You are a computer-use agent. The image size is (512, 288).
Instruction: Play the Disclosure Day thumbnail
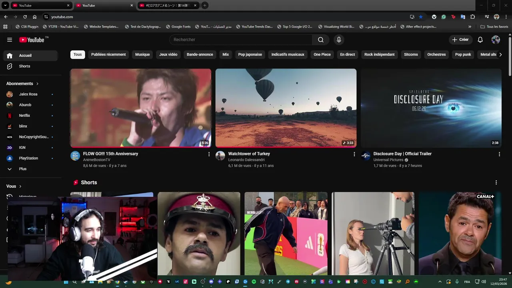click(x=431, y=108)
